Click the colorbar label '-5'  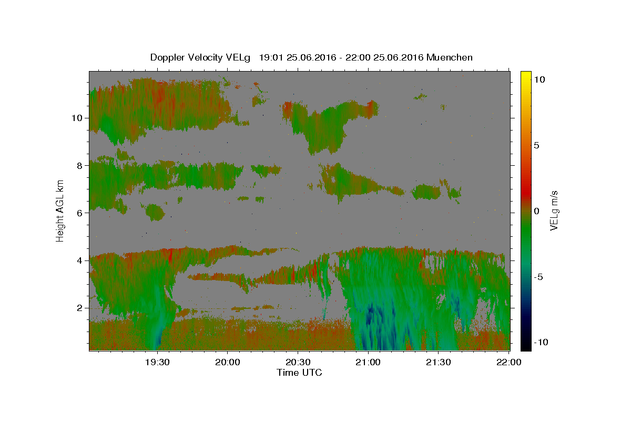pos(540,277)
